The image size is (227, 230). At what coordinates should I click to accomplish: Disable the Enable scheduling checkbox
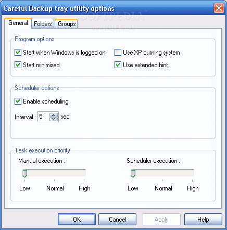(x=18, y=101)
